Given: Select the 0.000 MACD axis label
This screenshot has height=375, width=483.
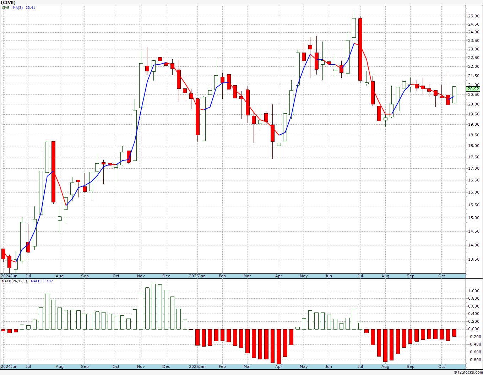Looking at the screenshot, I should [x=474, y=329].
